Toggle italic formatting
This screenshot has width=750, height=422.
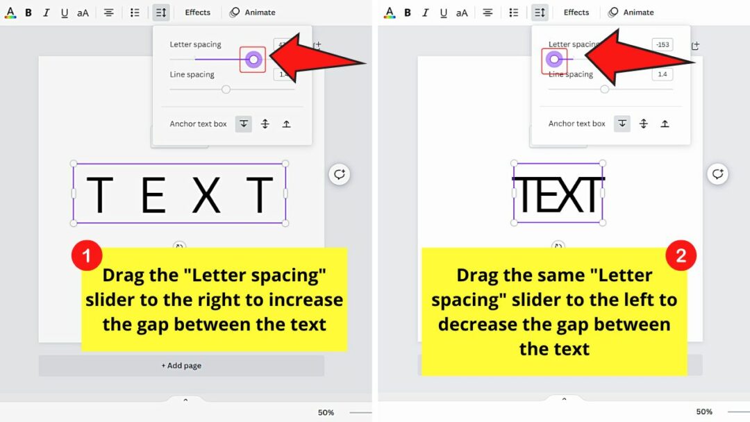point(47,12)
